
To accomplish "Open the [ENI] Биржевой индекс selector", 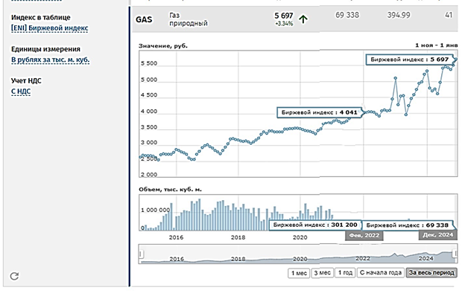I will point(50,28).
